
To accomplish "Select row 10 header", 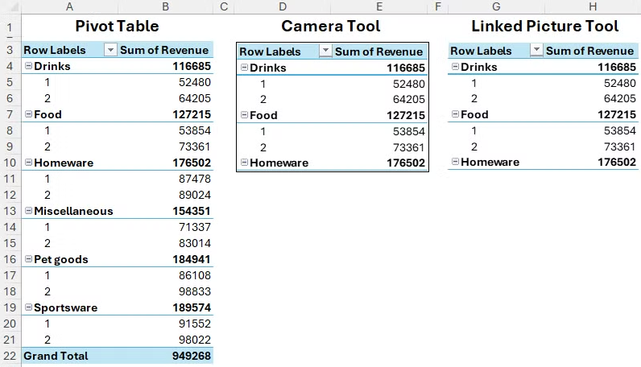I will coord(10,163).
